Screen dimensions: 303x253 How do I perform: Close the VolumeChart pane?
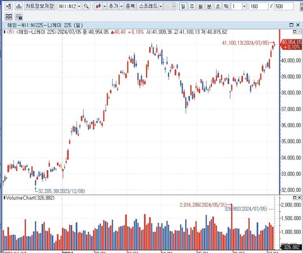pos(299,197)
